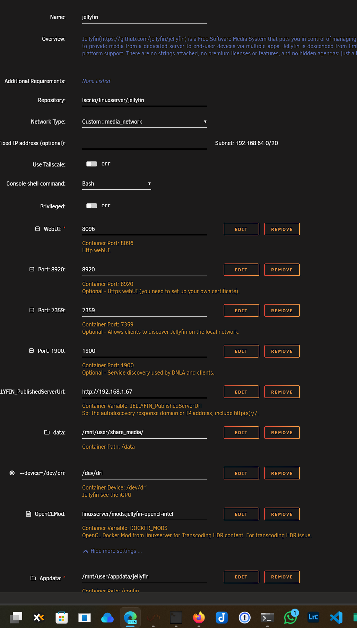The height and width of the screenshot is (628, 357).
Task: Click the folder icon next to data label
Action: click(x=47, y=432)
